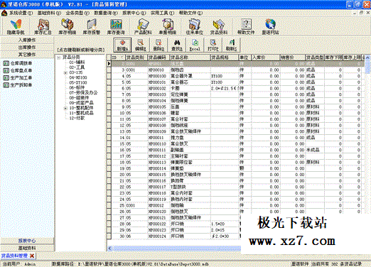The height and width of the screenshot is (267, 371).
Task: Sort by the 入库价 column header
Action: 265,58
